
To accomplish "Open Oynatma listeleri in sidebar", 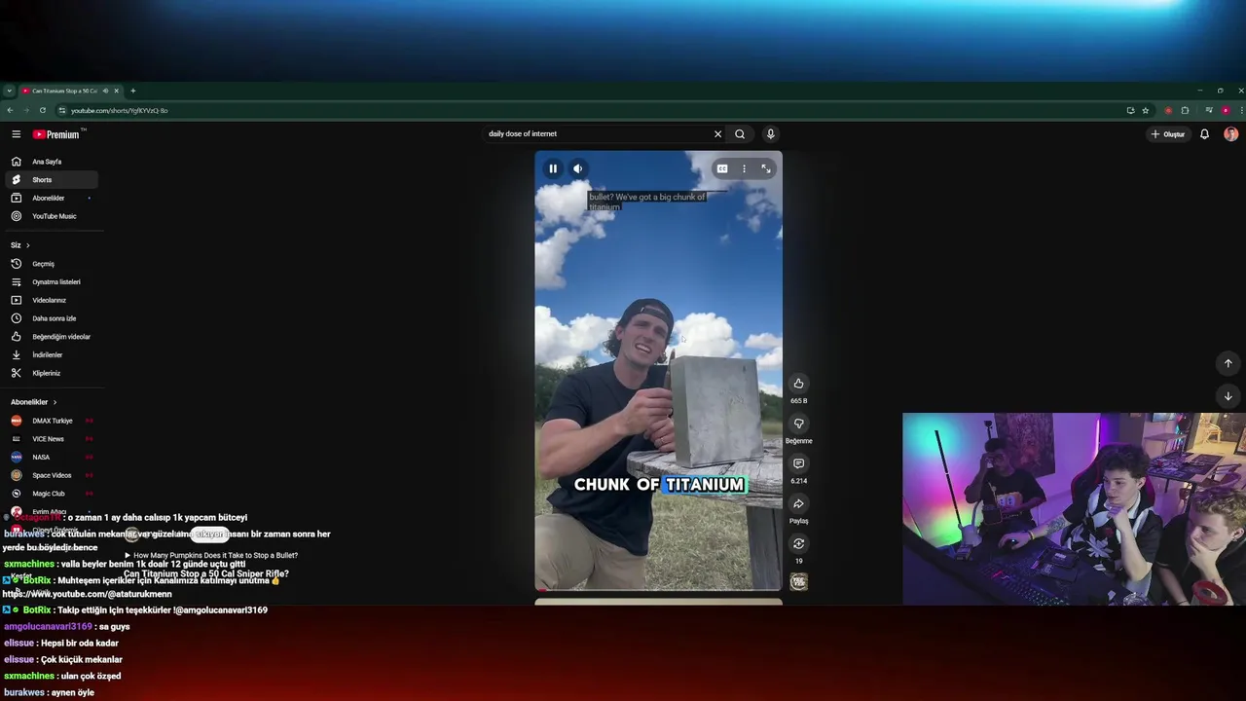I will [52, 282].
